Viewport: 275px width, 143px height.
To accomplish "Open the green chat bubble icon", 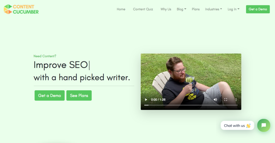I will pos(264,125).
